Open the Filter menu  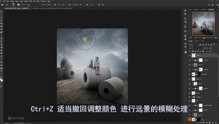[x=30, y=1]
